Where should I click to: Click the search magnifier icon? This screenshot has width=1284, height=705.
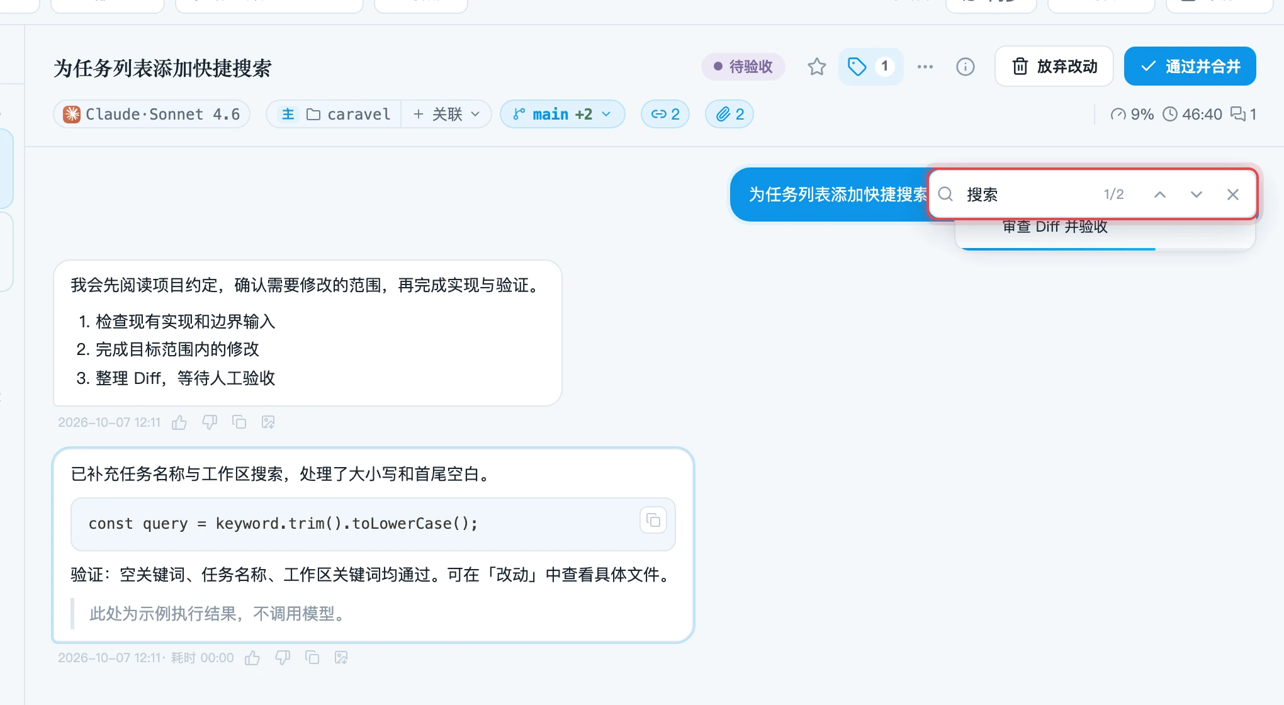coord(945,194)
